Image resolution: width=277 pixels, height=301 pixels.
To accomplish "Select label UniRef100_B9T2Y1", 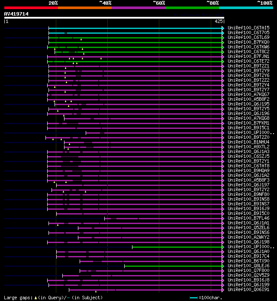I will coord(248,161).
